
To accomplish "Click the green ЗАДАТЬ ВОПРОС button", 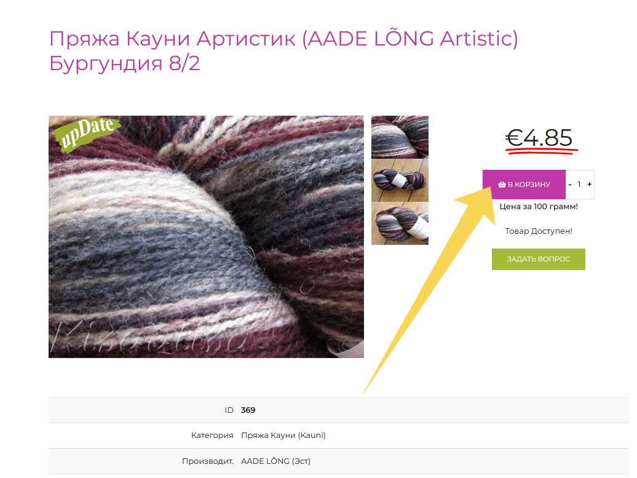I will [538, 260].
